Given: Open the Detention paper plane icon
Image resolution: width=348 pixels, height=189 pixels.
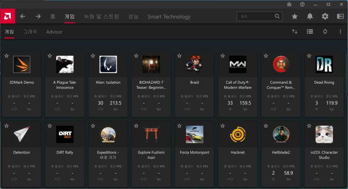Looking at the screenshot, I should tap(22, 134).
